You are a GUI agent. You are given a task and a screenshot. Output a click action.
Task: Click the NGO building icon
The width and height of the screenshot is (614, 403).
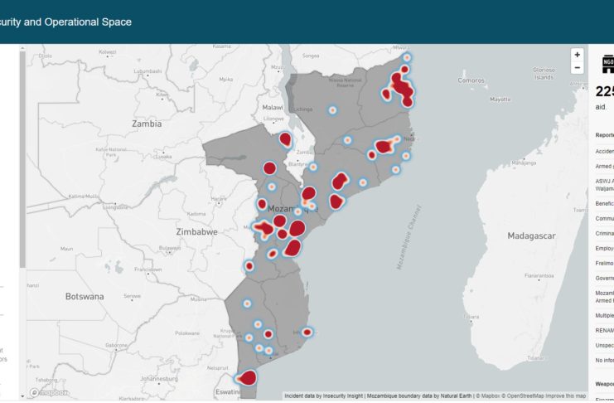pyautogui.click(x=606, y=66)
